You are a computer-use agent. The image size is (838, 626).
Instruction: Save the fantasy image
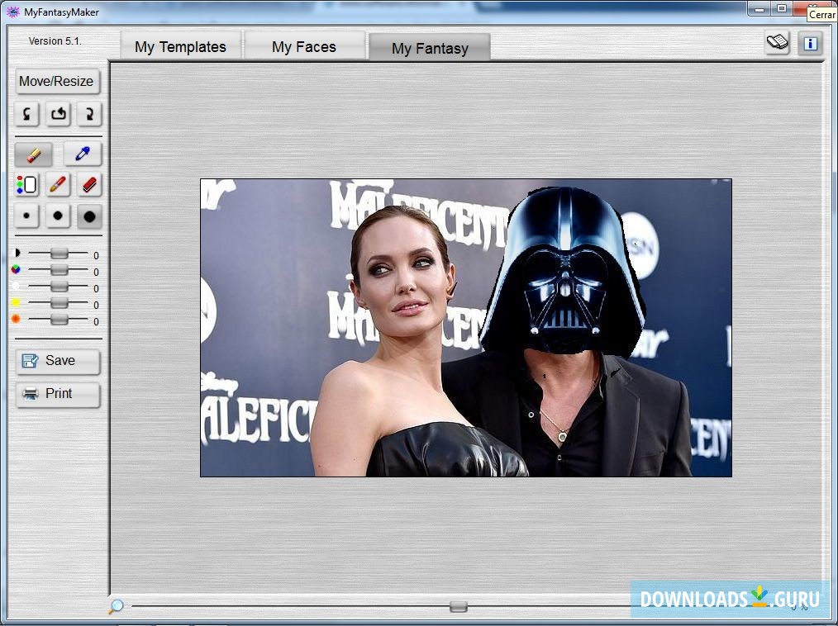coord(58,362)
